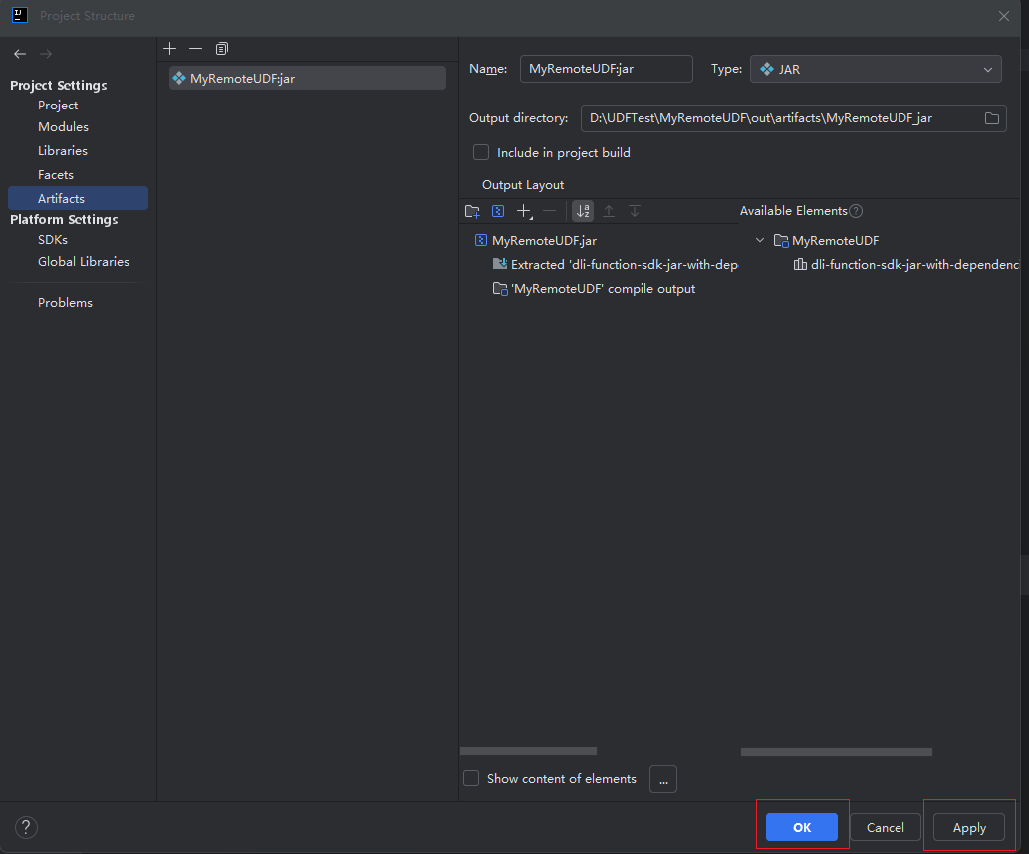Create archive in output layout
The width and height of the screenshot is (1029, 854).
click(498, 211)
